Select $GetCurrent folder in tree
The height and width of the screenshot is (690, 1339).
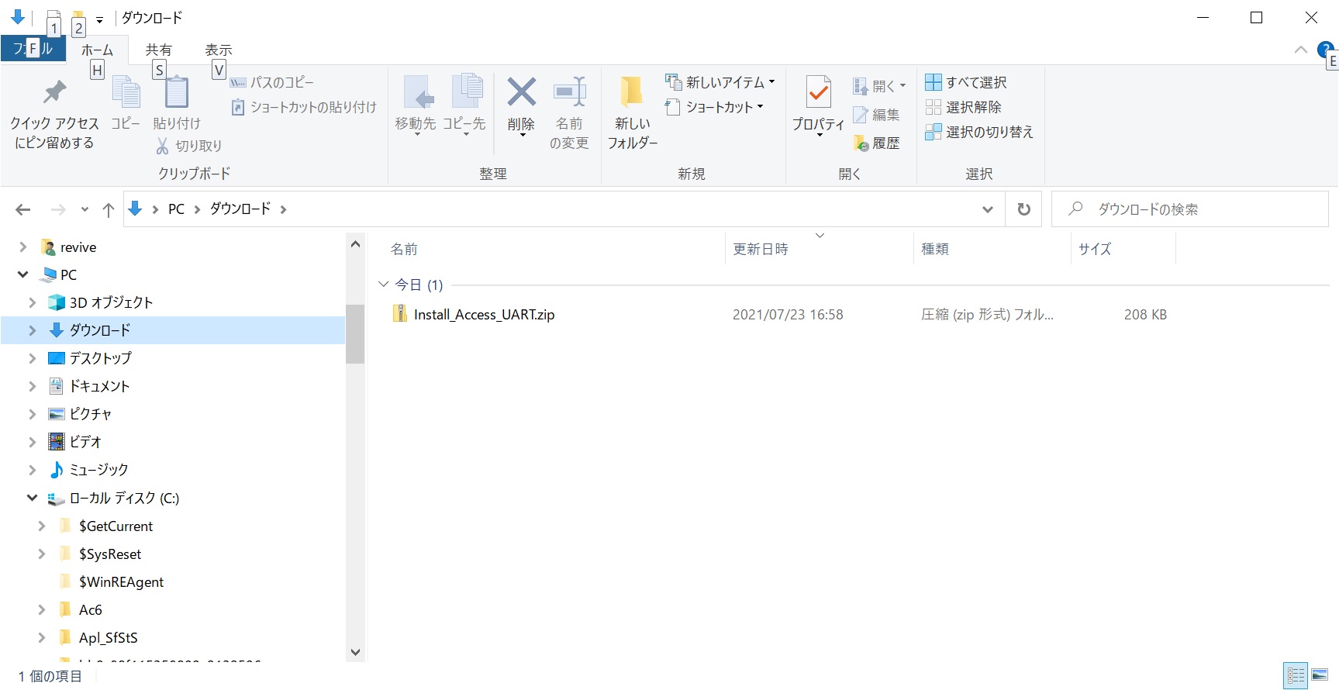(x=116, y=526)
